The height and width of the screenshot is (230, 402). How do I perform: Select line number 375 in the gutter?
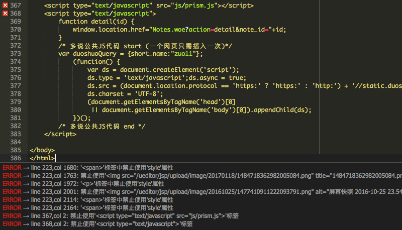point(16,70)
